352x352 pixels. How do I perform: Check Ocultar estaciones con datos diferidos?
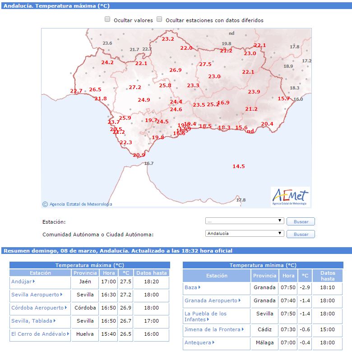coord(159,19)
